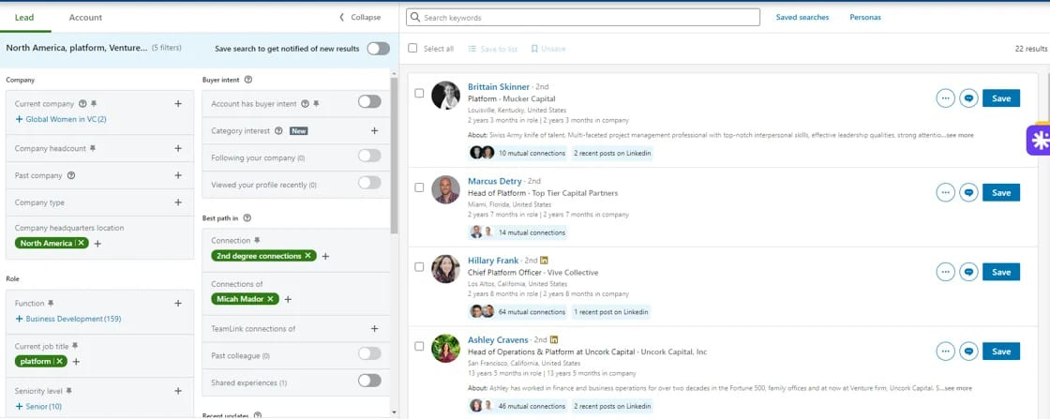Select Brittain Skinner's checkbox
Viewport: 1050px width, 419px height.
[x=419, y=93]
